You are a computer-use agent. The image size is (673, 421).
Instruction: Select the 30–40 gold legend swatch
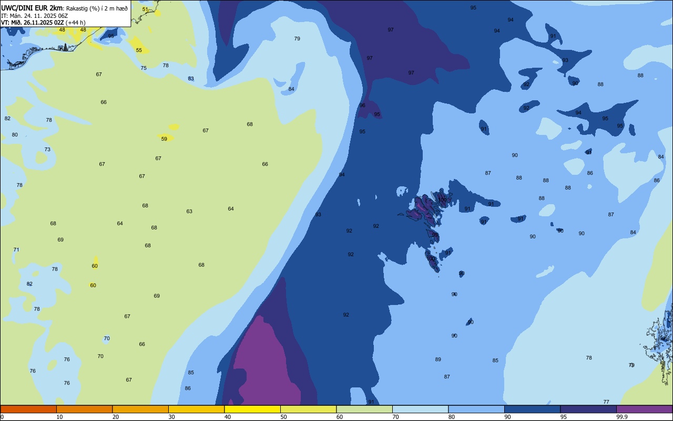[x=196, y=409]
